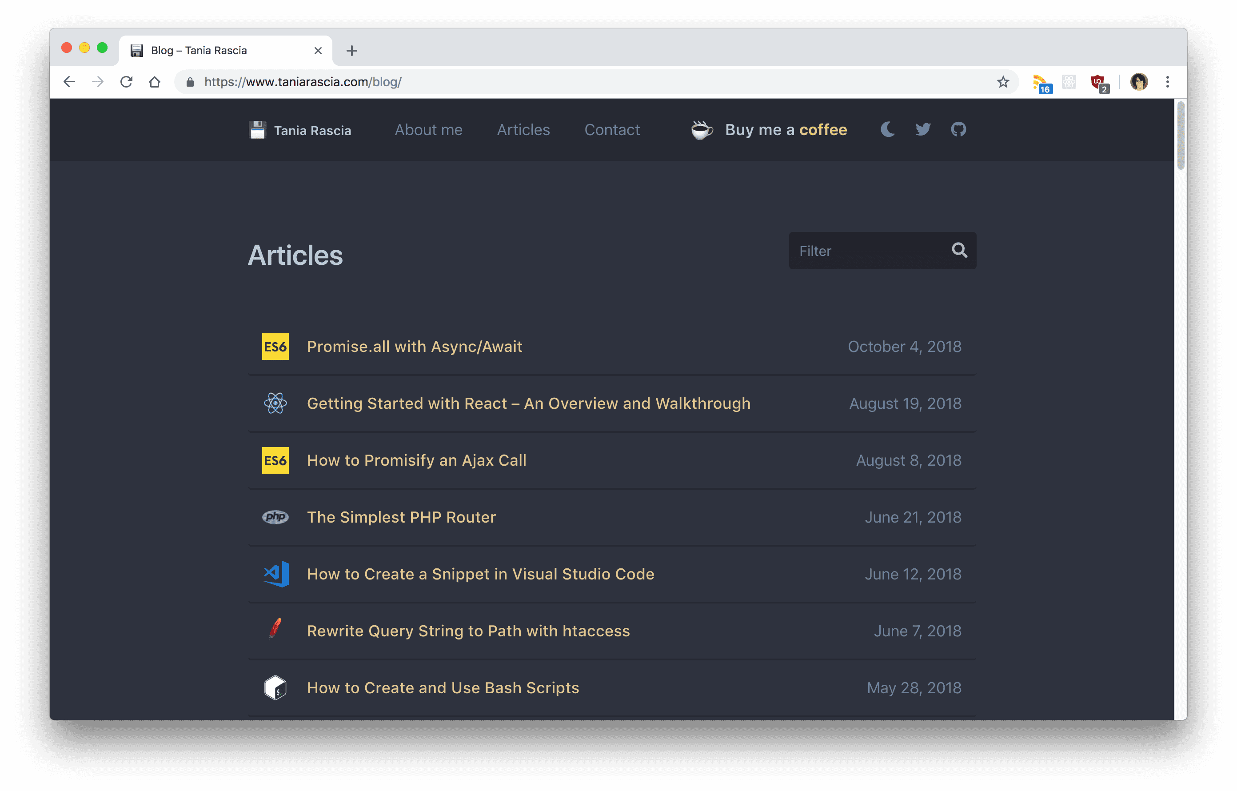Click the page vertical scrollbar thumb
1237x791 pixels.
1181,136
